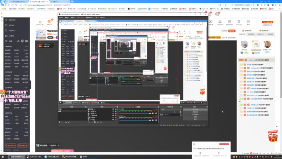This screenshot has height=159, width=282.
Task: Click the Stop Streaming button in OBS
Action: click(x=195, y=110)
